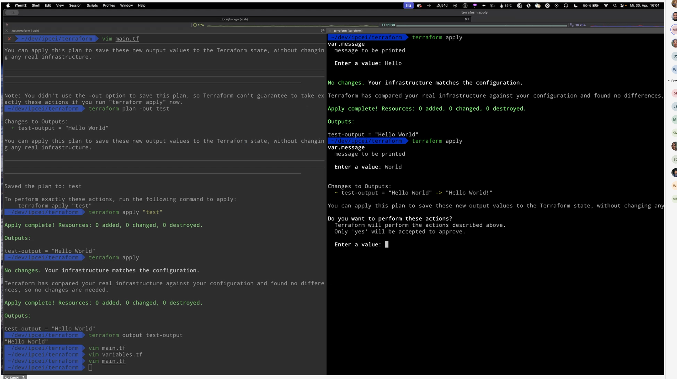
Task: Click the 54d countdown menu bar item
Action: point(442,6)
